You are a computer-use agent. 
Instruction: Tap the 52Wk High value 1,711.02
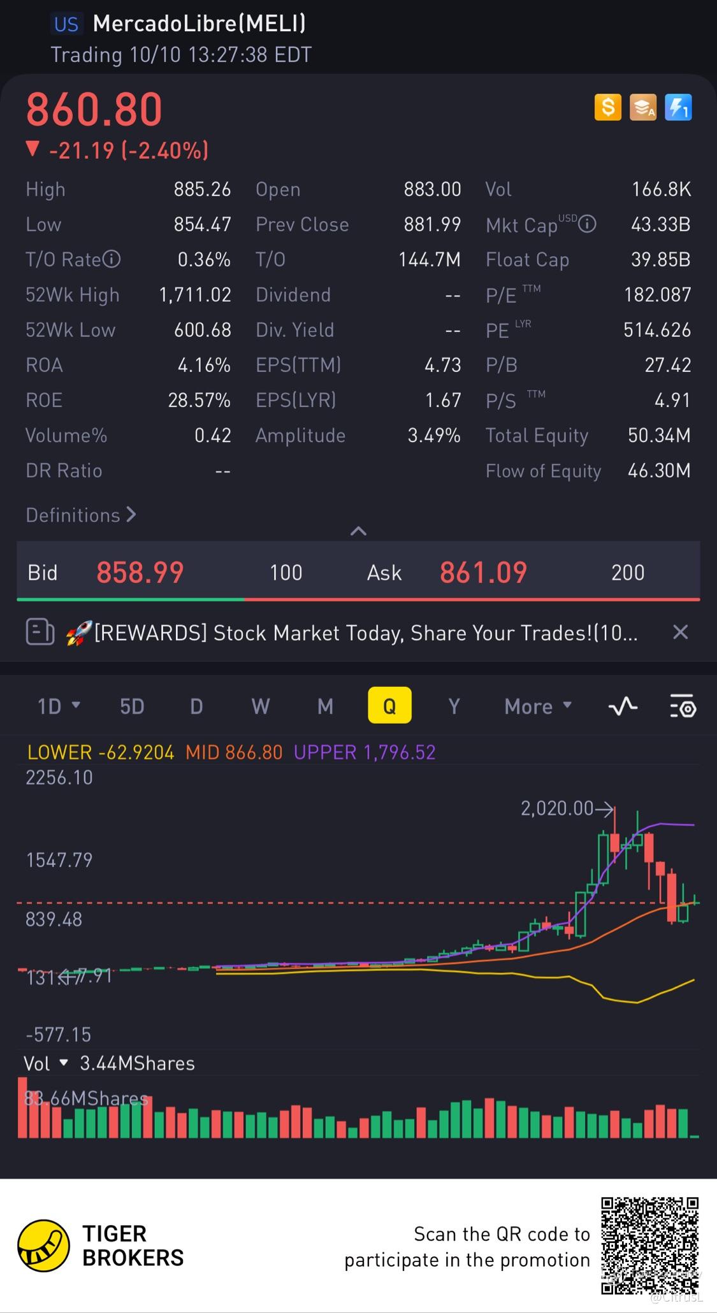(195, 294)
